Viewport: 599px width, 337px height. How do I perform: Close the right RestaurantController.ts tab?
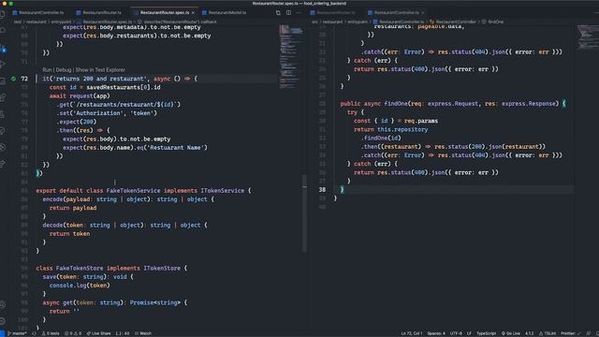422,12
